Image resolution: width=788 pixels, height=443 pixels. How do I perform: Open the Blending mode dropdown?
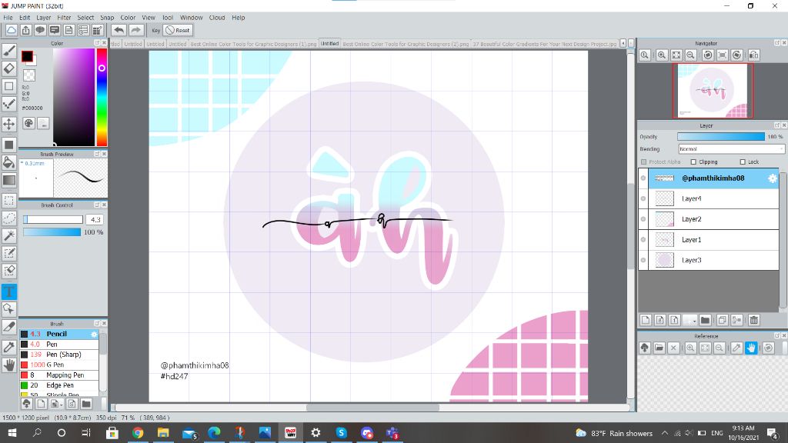pyautogui.click(x=731, y=149)
